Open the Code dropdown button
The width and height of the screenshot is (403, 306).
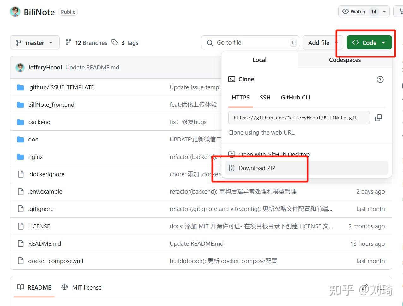click(x=369, y=42)
